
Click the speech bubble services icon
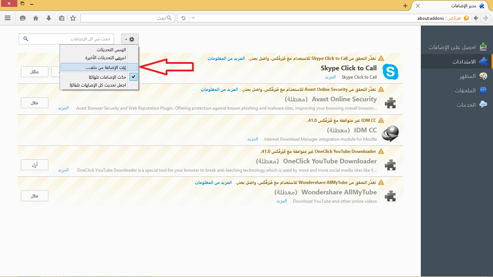[483, 105]
